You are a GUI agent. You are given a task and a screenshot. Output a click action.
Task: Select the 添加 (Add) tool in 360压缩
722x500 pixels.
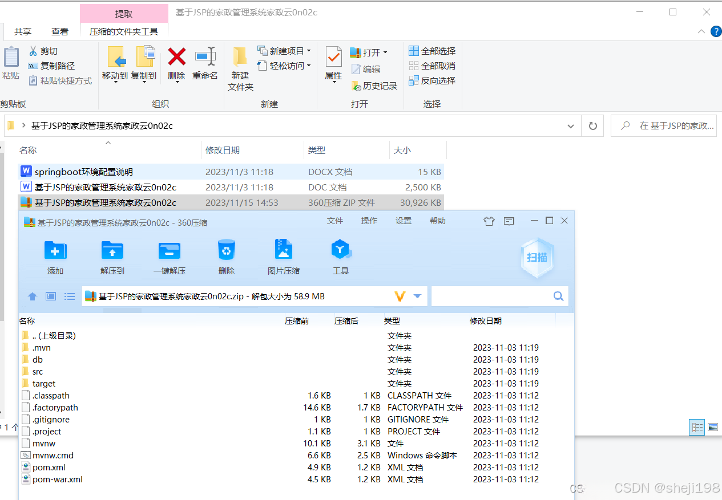point(55,257)
